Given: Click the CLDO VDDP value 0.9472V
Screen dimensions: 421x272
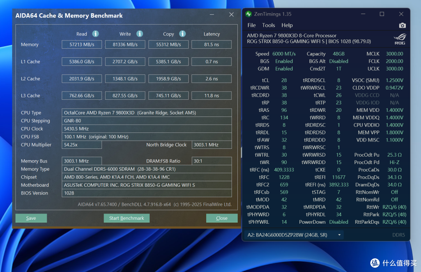Looking at the screenshot, I should (394, 88).
